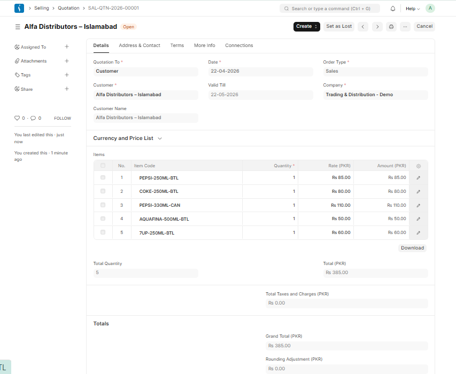Download the items list

[x=412, y=248]
